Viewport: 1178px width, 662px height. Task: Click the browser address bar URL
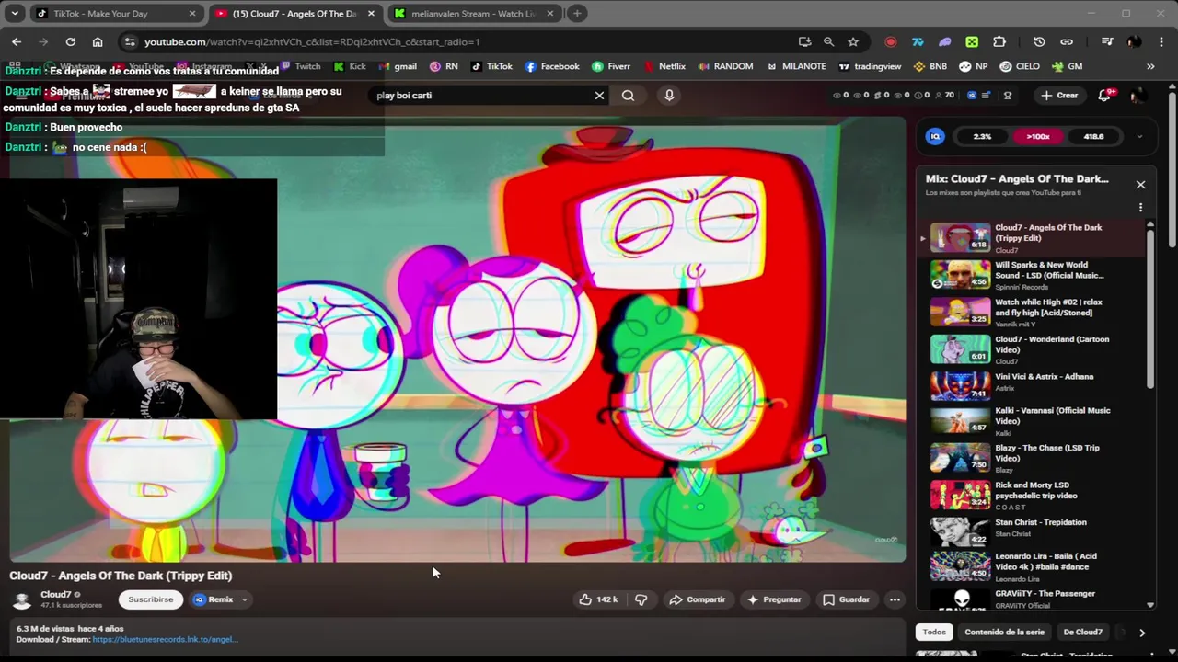pos(312,41)
